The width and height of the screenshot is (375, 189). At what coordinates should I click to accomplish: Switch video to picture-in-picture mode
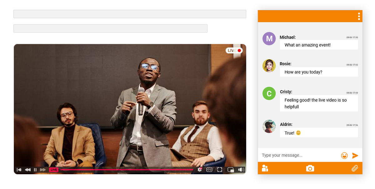(231, 170)
